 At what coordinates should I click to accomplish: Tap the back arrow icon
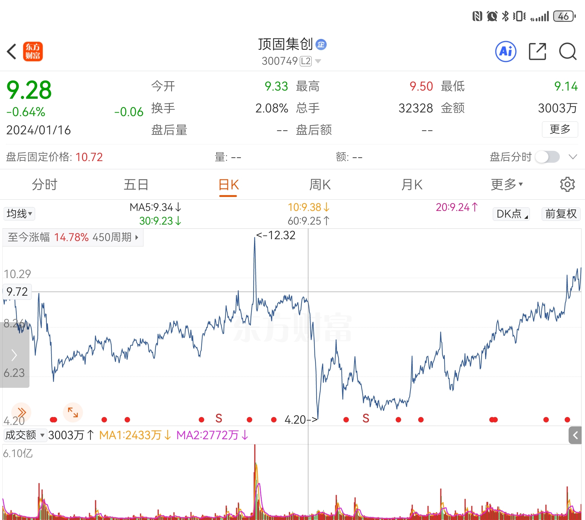click(x=12, y=51)
